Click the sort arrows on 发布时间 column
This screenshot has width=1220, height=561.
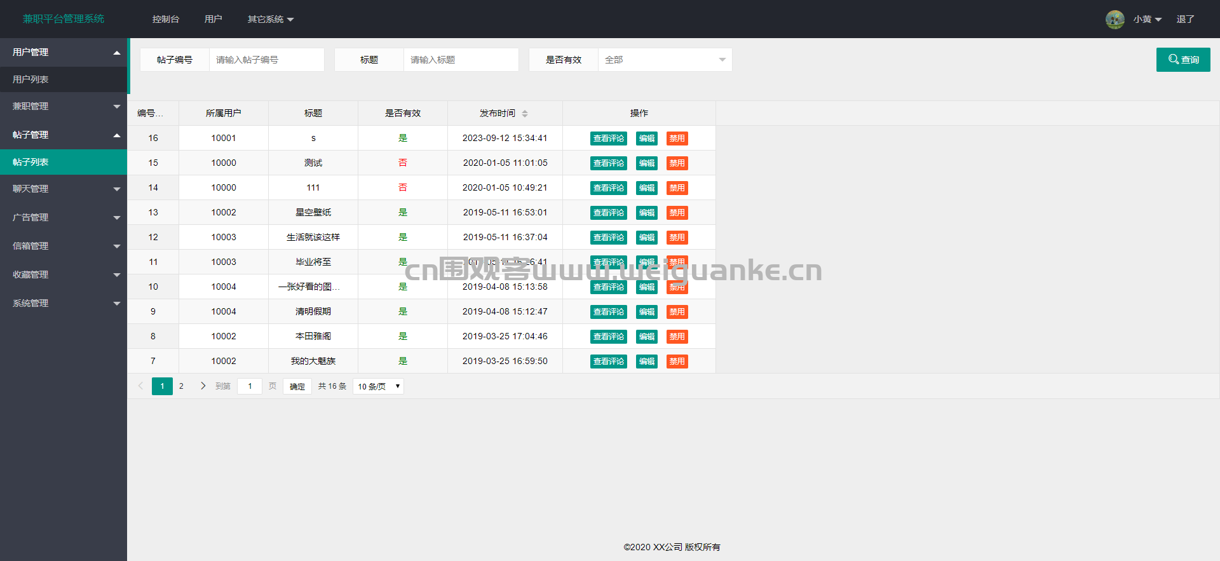click(x=525, y=114)
